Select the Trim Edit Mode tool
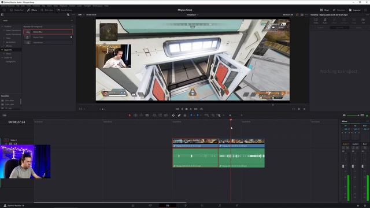The image size is (370, 208). 135,116
